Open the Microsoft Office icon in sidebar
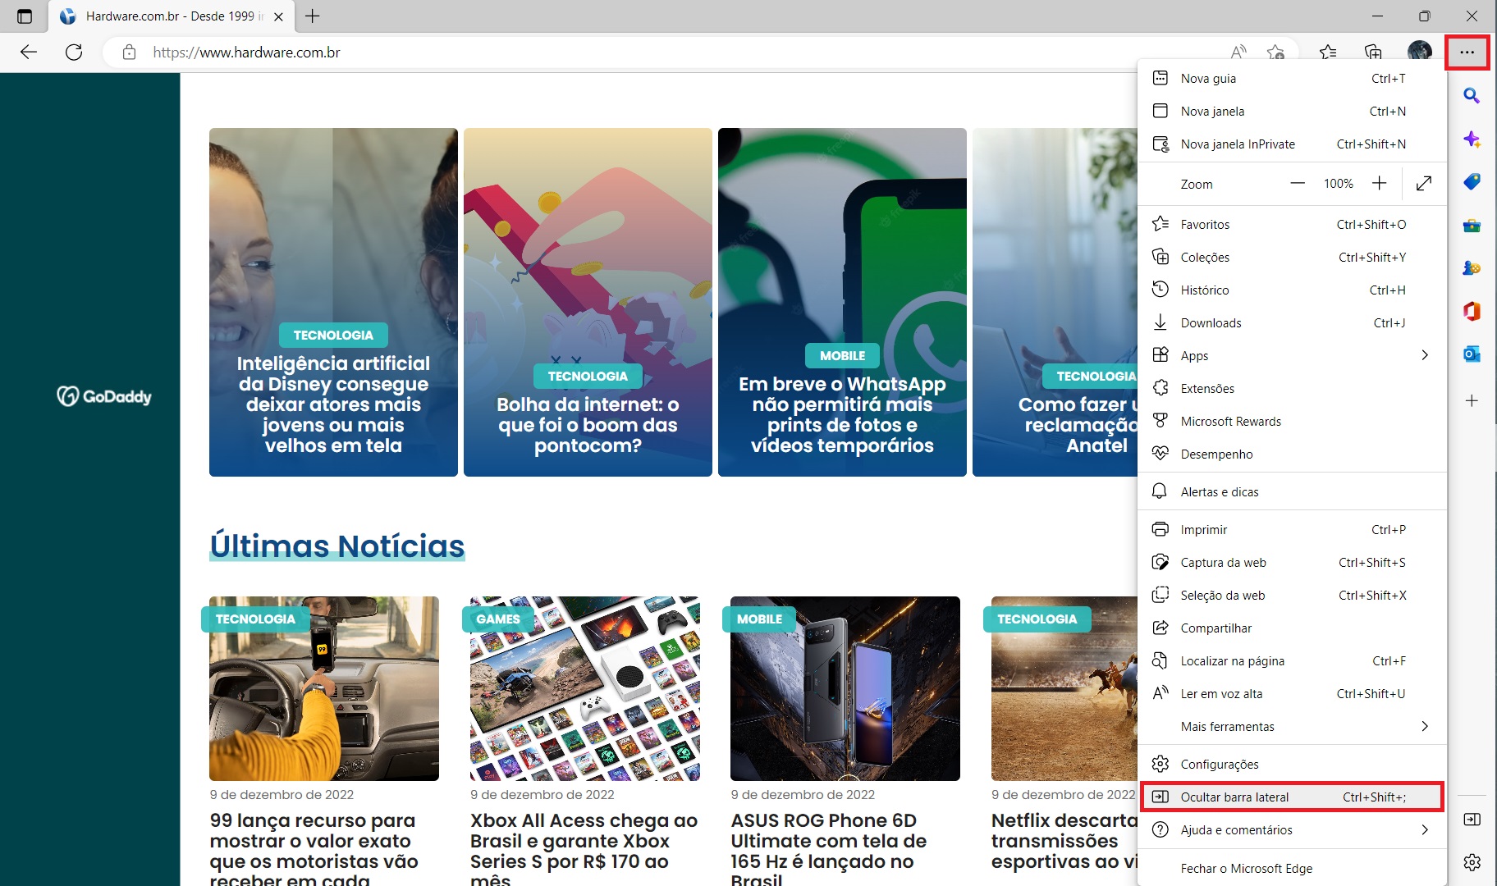The width and height of the screenshot is (1497, 886). pos(1472,311)
